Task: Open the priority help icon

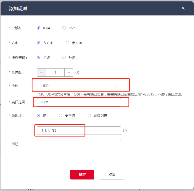Action: [77, 72]
